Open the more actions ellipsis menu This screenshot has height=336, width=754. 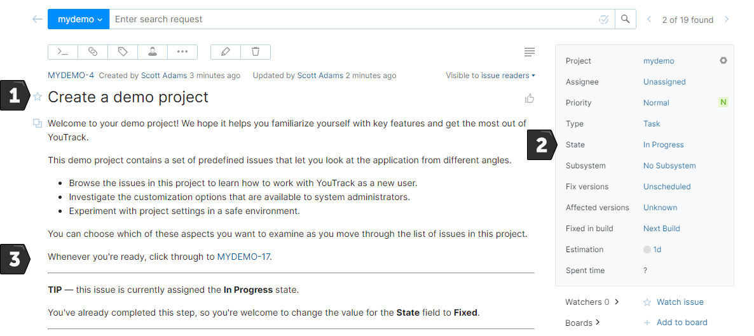pyautogui.click(x=182, y=52)
